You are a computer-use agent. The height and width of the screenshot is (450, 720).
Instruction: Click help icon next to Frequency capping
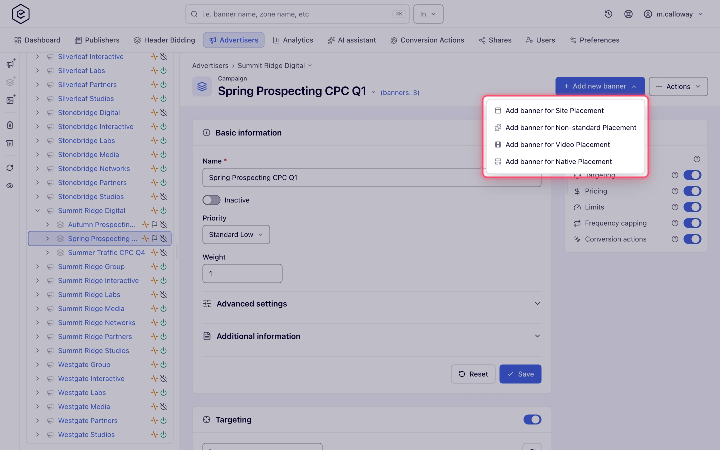[x=675, y=223]
